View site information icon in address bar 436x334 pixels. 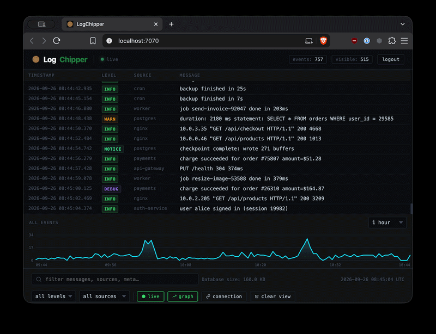tap(110, 41)
